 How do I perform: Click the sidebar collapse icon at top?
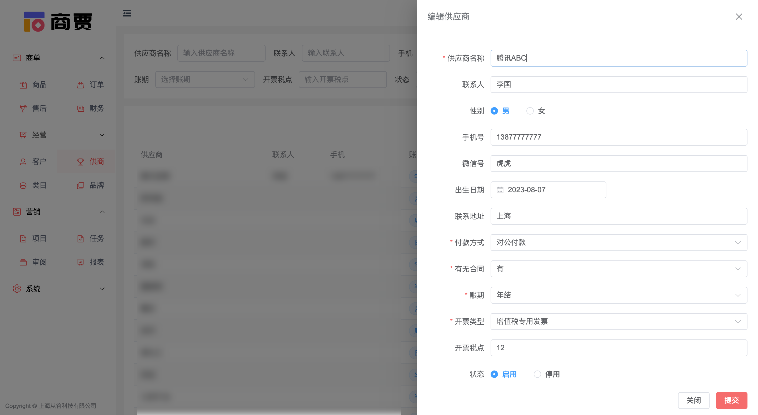coord(127,13)
